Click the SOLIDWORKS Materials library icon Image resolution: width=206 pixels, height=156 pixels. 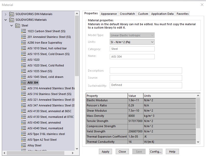[12, 20]
